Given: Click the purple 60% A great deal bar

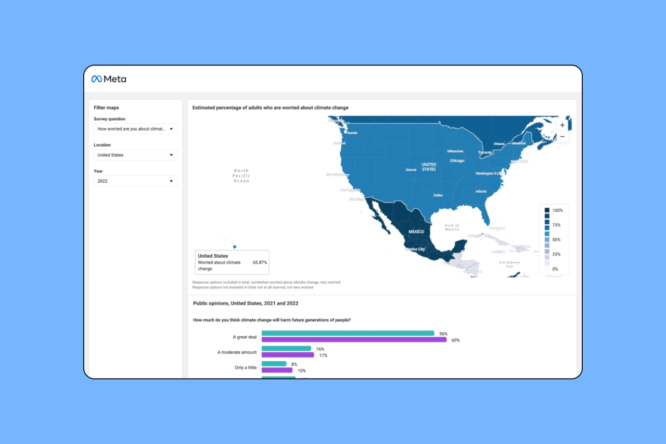Looking at the screenshot, I should tap(354, 339).
